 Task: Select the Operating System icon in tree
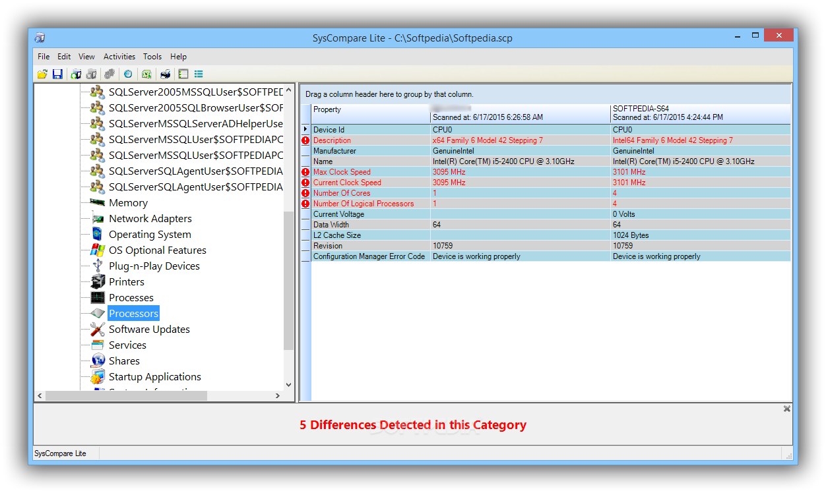tap(98, 235)
